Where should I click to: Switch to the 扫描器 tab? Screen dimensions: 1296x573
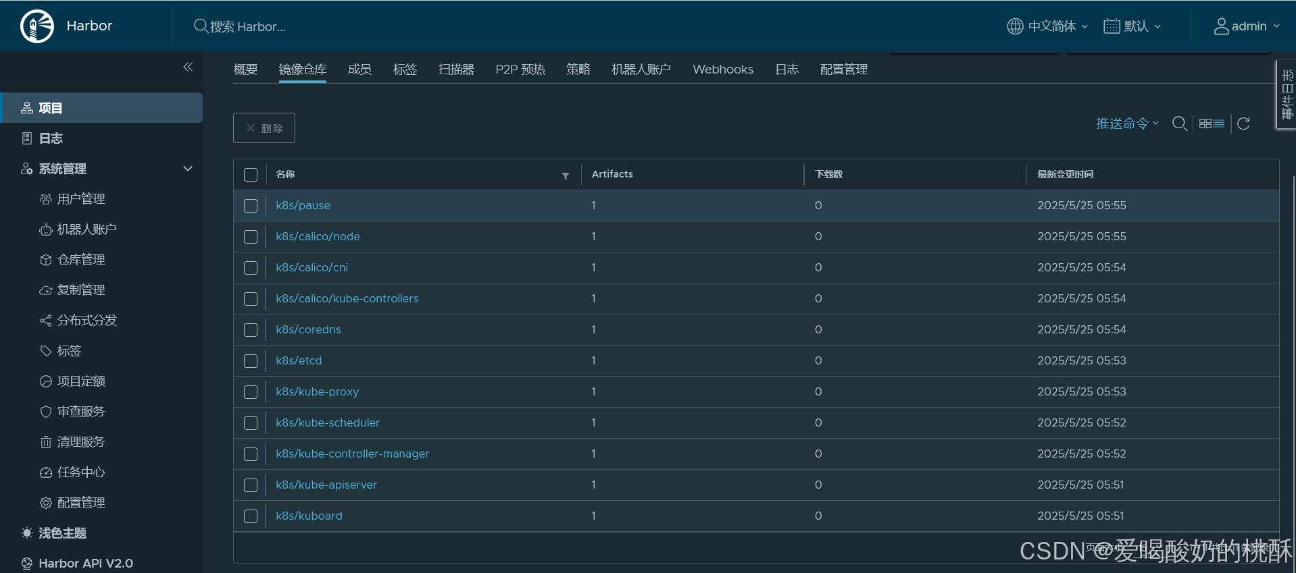tap(456, 70)
